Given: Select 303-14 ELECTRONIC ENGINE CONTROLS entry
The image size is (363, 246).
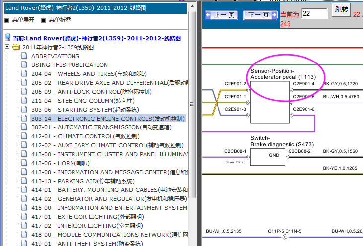Looking at the screenshot, I should (x=108, y=119).
